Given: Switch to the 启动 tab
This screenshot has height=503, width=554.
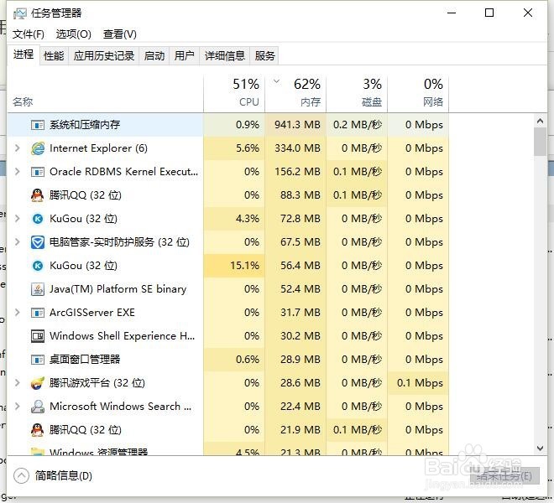Looking at the screenshot, I should (x=154, y=56).
